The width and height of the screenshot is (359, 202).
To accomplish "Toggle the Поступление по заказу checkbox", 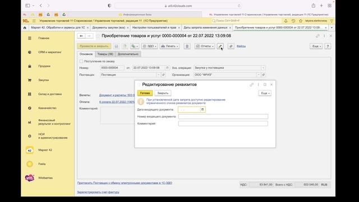I will [81, 61].
